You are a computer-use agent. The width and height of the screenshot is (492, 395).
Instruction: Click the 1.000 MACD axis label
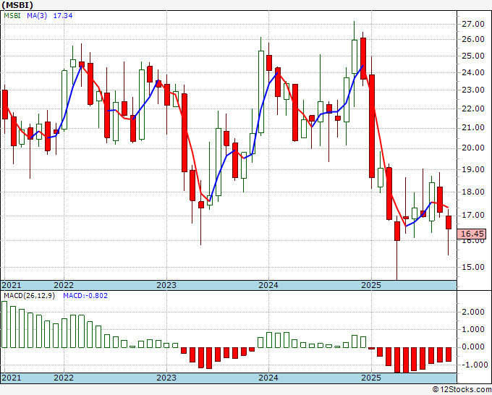point(473,329)
